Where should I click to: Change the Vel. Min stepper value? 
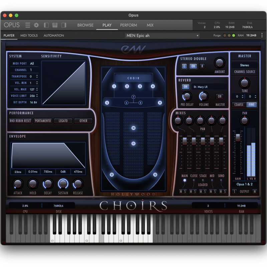coord(37,83)
